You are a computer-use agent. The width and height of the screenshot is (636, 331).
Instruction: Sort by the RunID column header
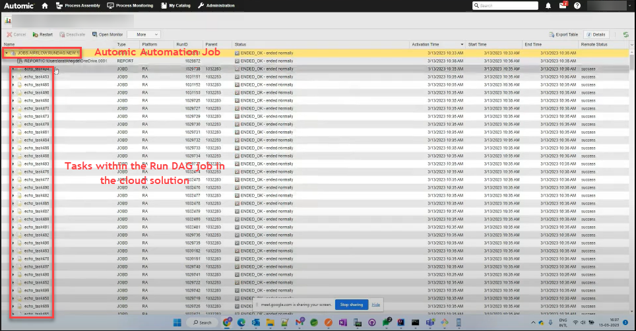click(x=182, y=45)
